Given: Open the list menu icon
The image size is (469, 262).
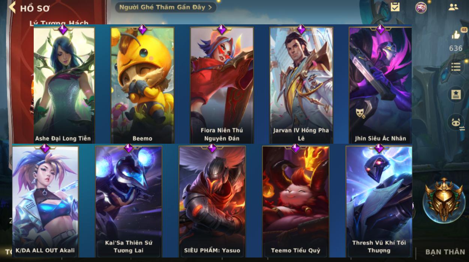Looking at the screenshot, I should 456,67.
